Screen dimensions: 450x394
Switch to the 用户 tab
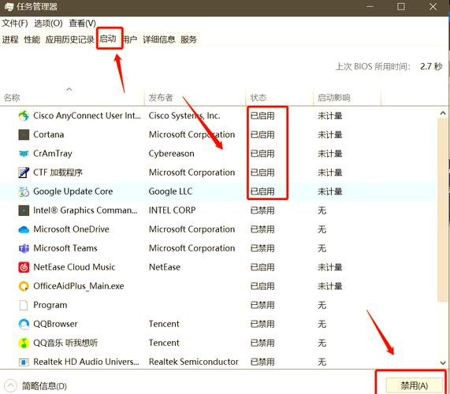130,39
